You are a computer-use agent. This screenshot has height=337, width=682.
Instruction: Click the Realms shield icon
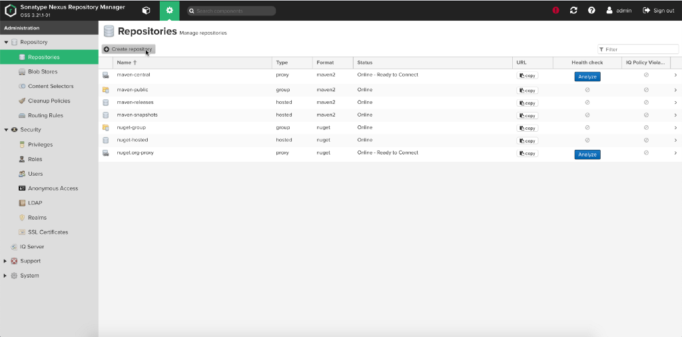(x=22, y=217)
